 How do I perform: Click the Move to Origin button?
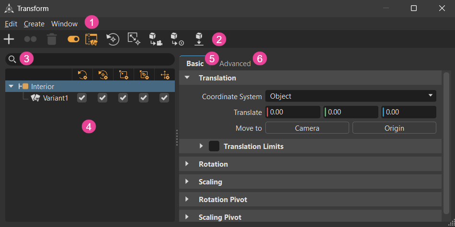point(394,128)
